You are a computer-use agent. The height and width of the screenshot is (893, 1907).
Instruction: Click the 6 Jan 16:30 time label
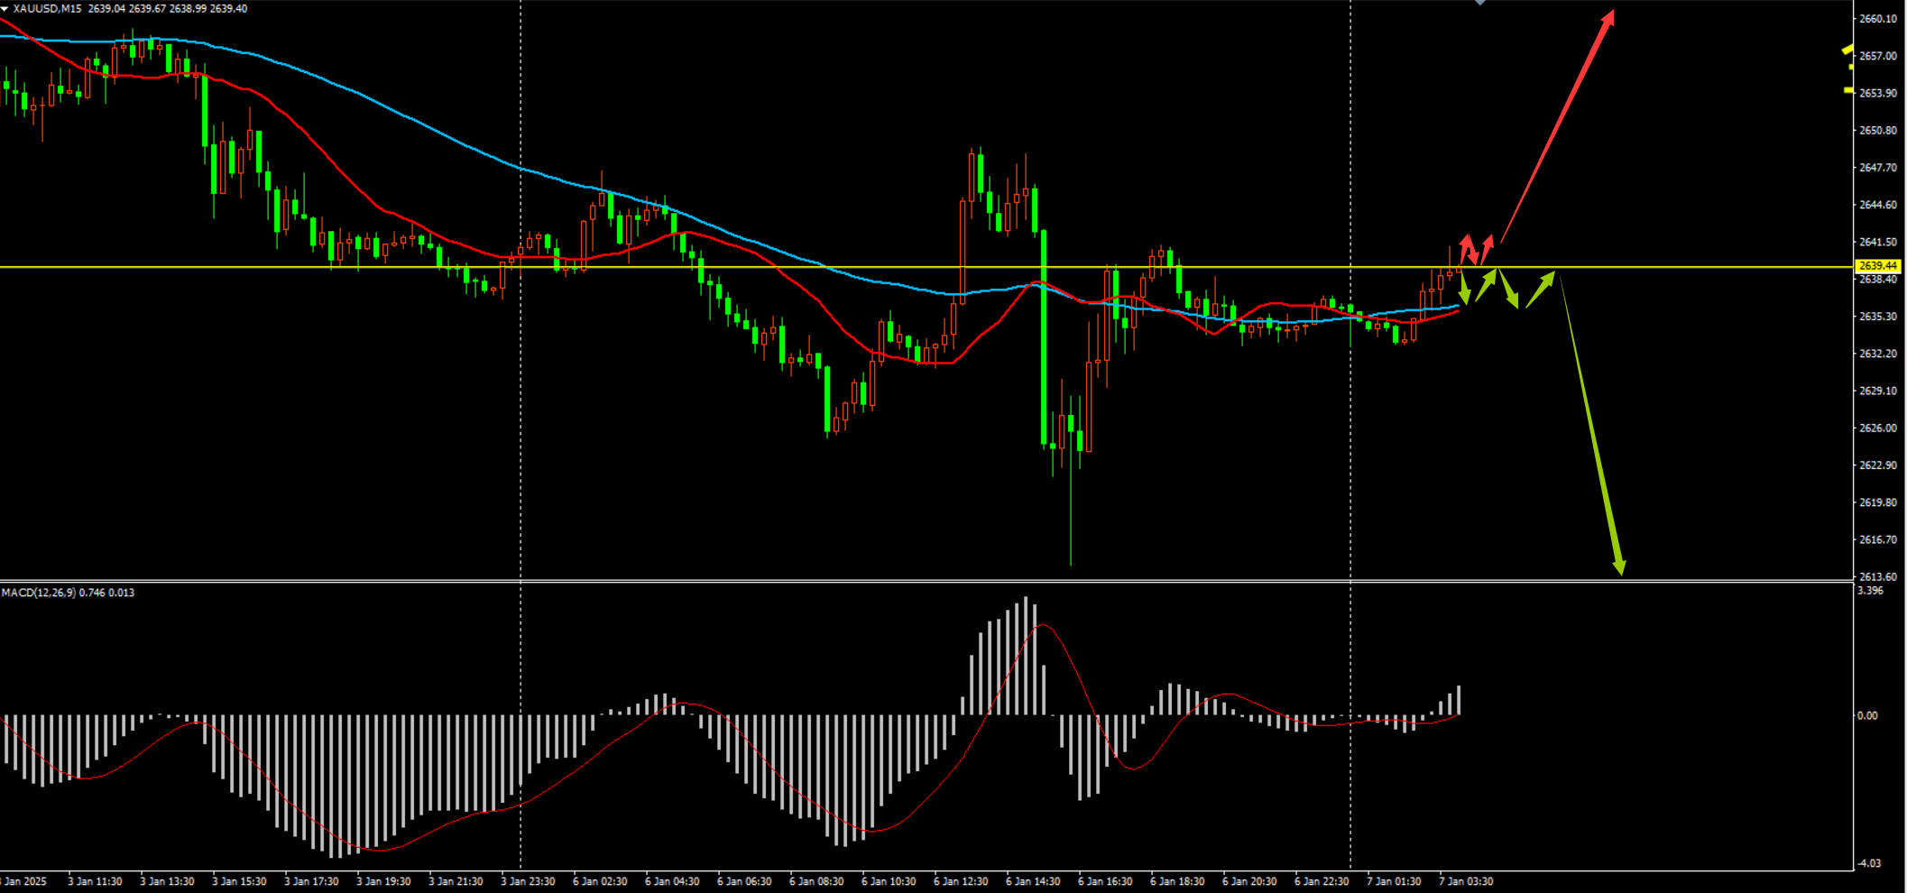point(1105,881)
